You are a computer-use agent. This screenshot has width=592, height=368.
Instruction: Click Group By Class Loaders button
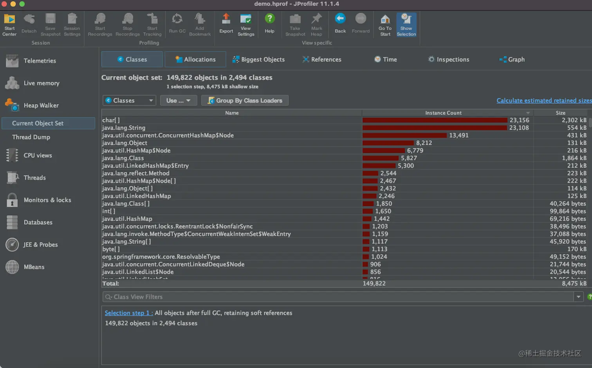245,100
